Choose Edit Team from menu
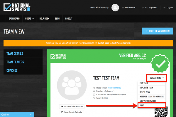 point(152,83)
